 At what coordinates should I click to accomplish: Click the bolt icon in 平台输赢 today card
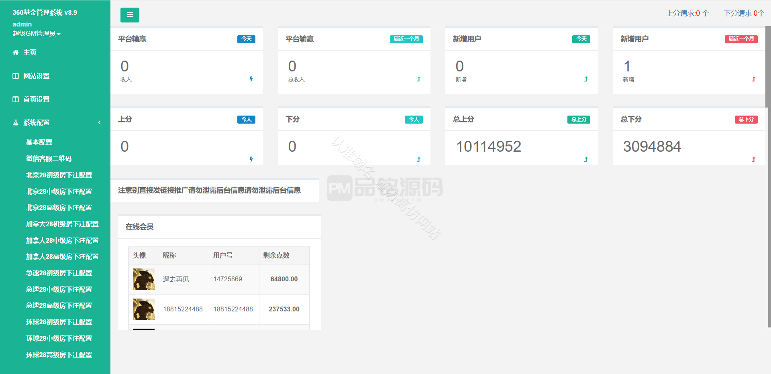tap(251, 79)
